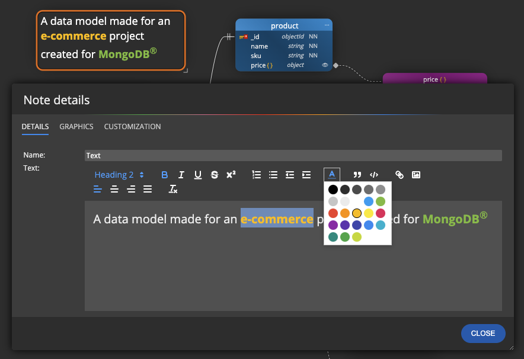
Task: Select justify text alignment
Action: tap(147, 189)
